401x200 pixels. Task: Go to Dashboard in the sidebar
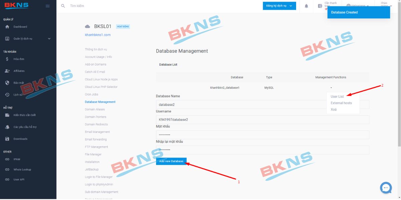(20, 27)
